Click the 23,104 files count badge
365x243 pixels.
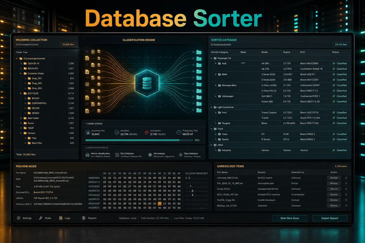coord(340,45)
